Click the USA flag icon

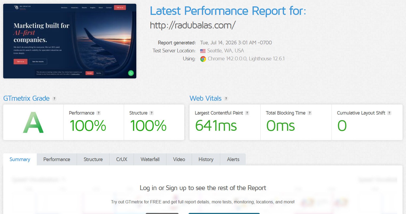coord(203,51)
